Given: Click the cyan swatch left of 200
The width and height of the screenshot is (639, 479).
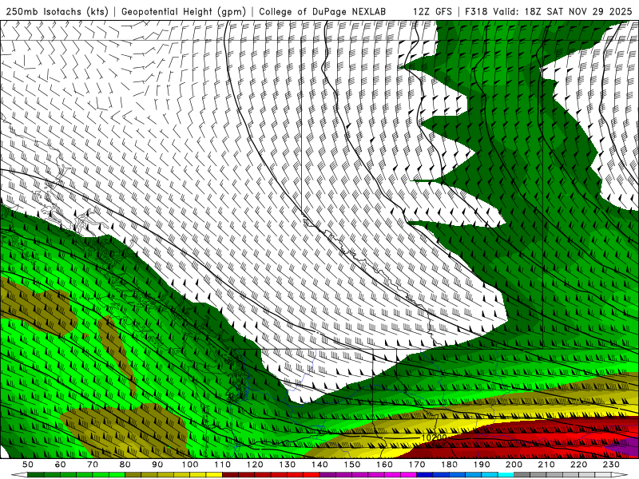Looking at the screenshot, I should (506, 475).
